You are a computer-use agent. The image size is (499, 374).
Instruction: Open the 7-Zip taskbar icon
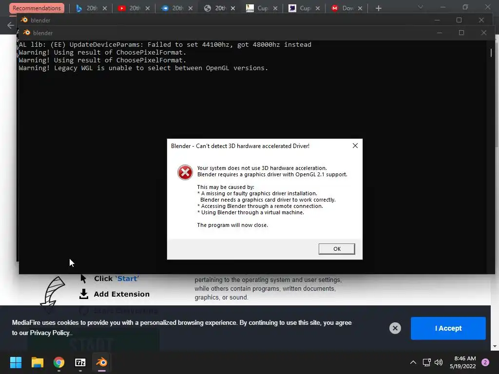[80, 362]
